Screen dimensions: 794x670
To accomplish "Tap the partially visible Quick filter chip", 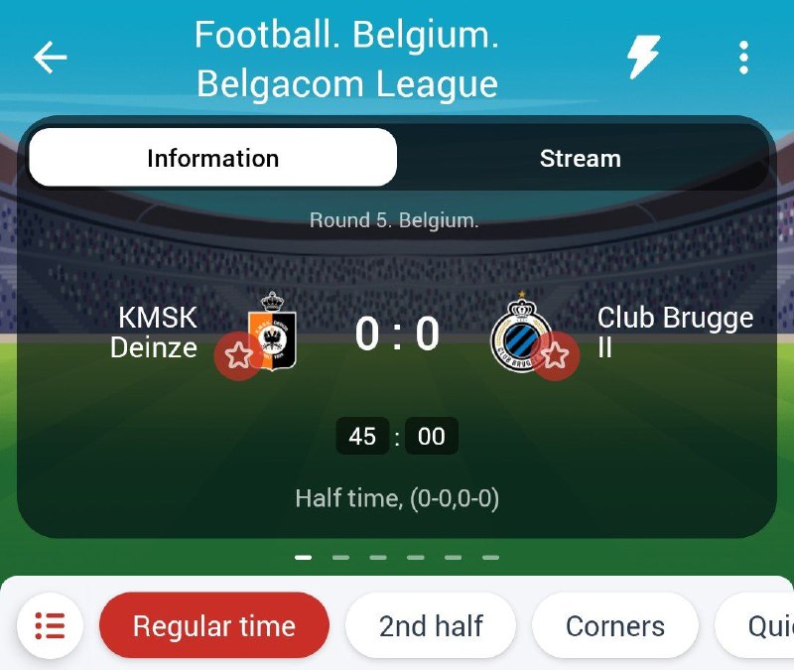I will click(x=754, y=625).
